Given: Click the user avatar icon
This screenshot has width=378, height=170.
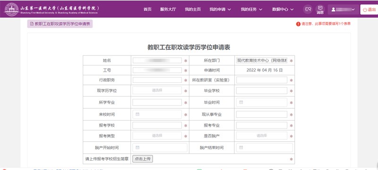Looking at the screenshot, I should click(333, 9).
